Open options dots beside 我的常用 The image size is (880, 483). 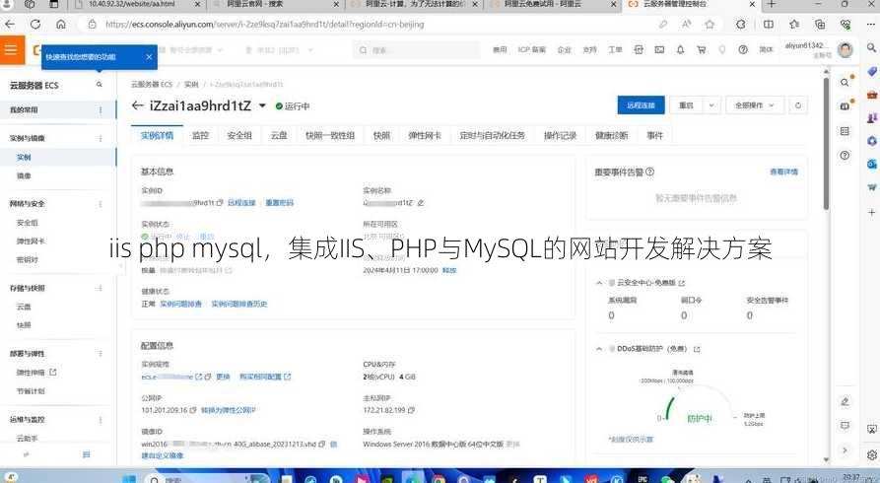(101, 110)
